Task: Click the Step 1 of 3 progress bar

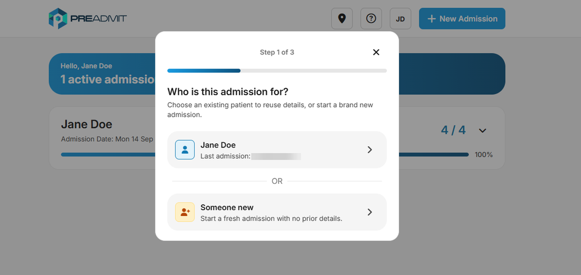Action: (x=277, y=70)
